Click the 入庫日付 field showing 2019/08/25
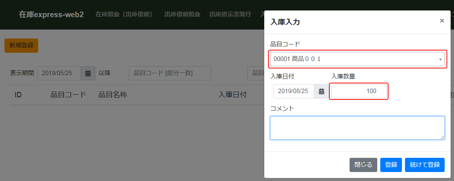The width and height of the screenshot is (454, 181). [293, 91]
